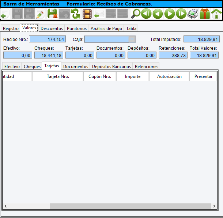Click the gift box icon

click(x=205, y=14)
